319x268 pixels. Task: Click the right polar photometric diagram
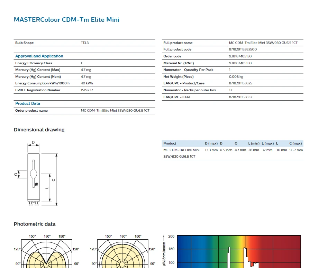pos(123,252)
